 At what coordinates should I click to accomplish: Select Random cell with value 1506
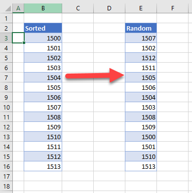pyautogui.click(x=141, y=87)
